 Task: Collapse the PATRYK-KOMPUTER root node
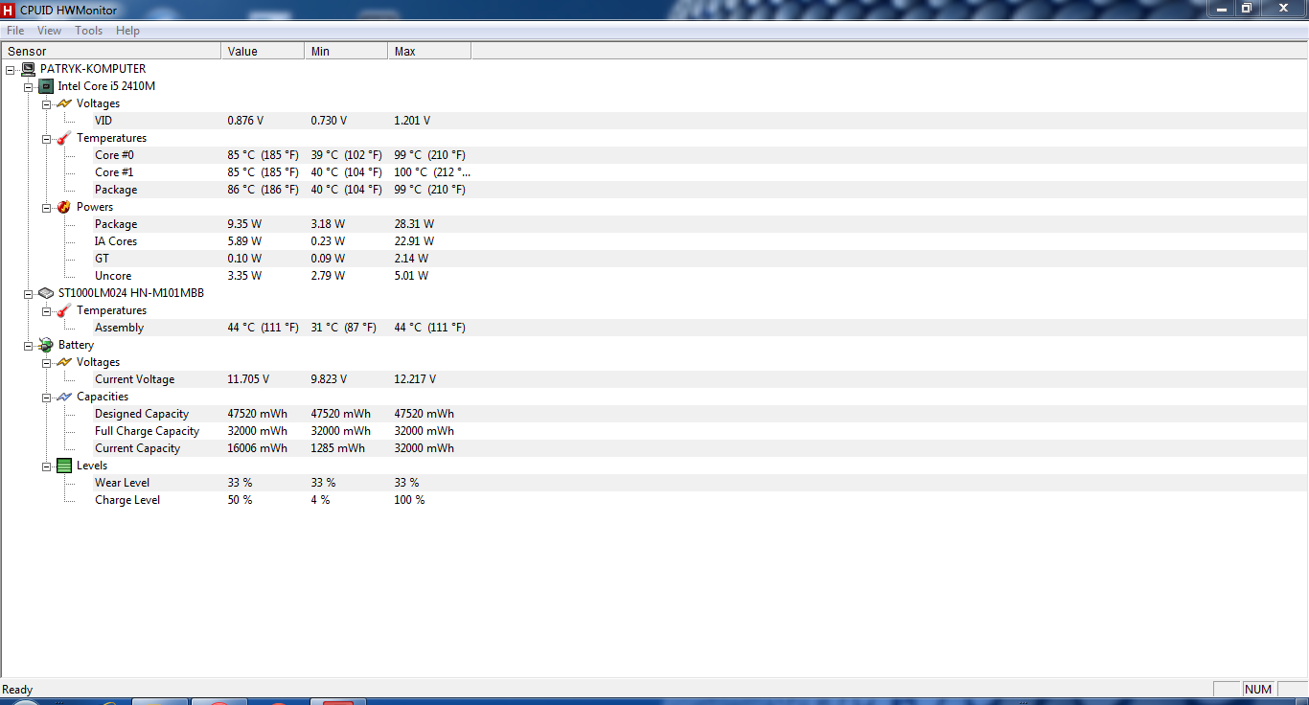point(11,69)
